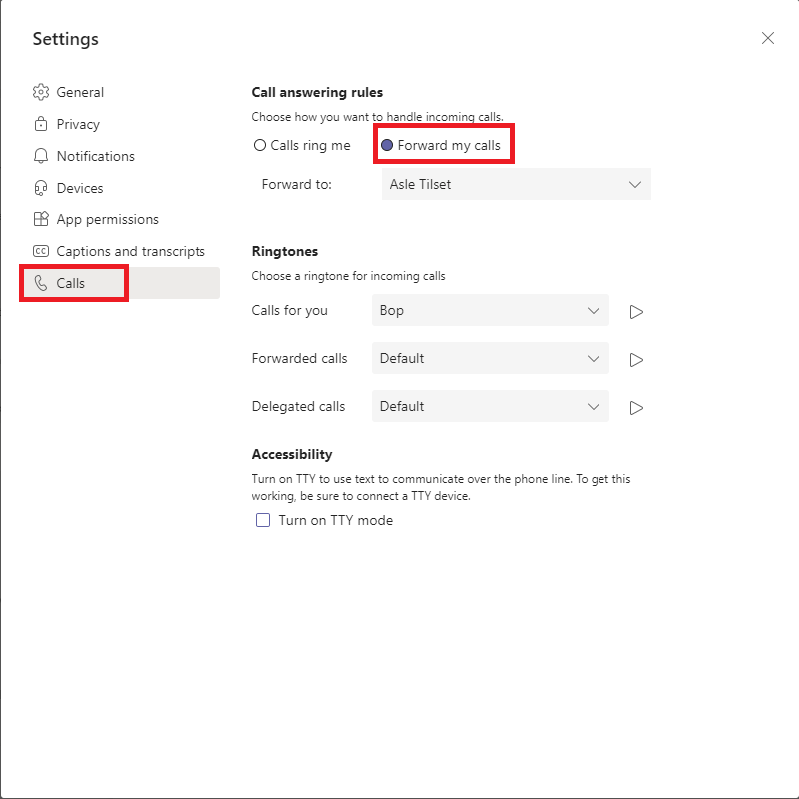Screen dimensions: 799x799
Task: Play the Delegated calls ringtone
Action: click(x=636, y=407)
